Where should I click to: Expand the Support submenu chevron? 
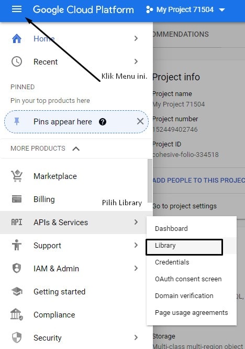pyautogui.click(x=136, y=245)
